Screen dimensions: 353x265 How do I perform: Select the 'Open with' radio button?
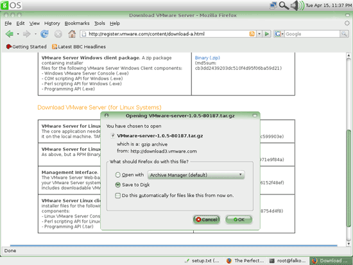tap(117, 175)
